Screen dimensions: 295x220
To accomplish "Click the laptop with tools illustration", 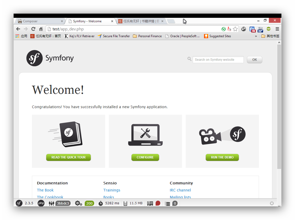I will (x=145, y=135).
